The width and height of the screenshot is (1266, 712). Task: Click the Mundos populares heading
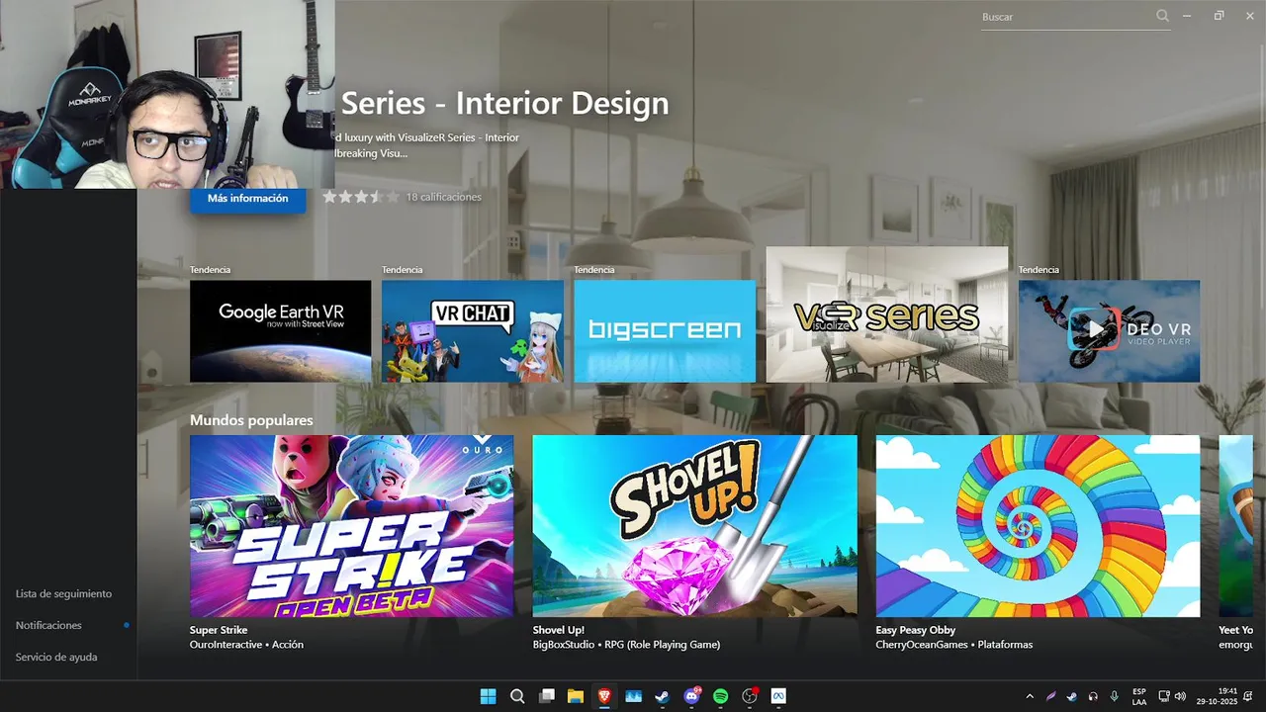(251, 420)
